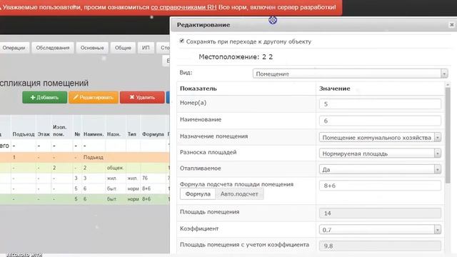Select the table row with общек.
Image resolution: width=457 pixels, height=257 pixels.
click(84, 168)
